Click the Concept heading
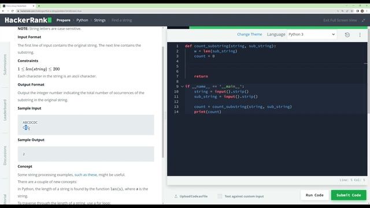This screenshot has height=208, width=370. point(25,166)
